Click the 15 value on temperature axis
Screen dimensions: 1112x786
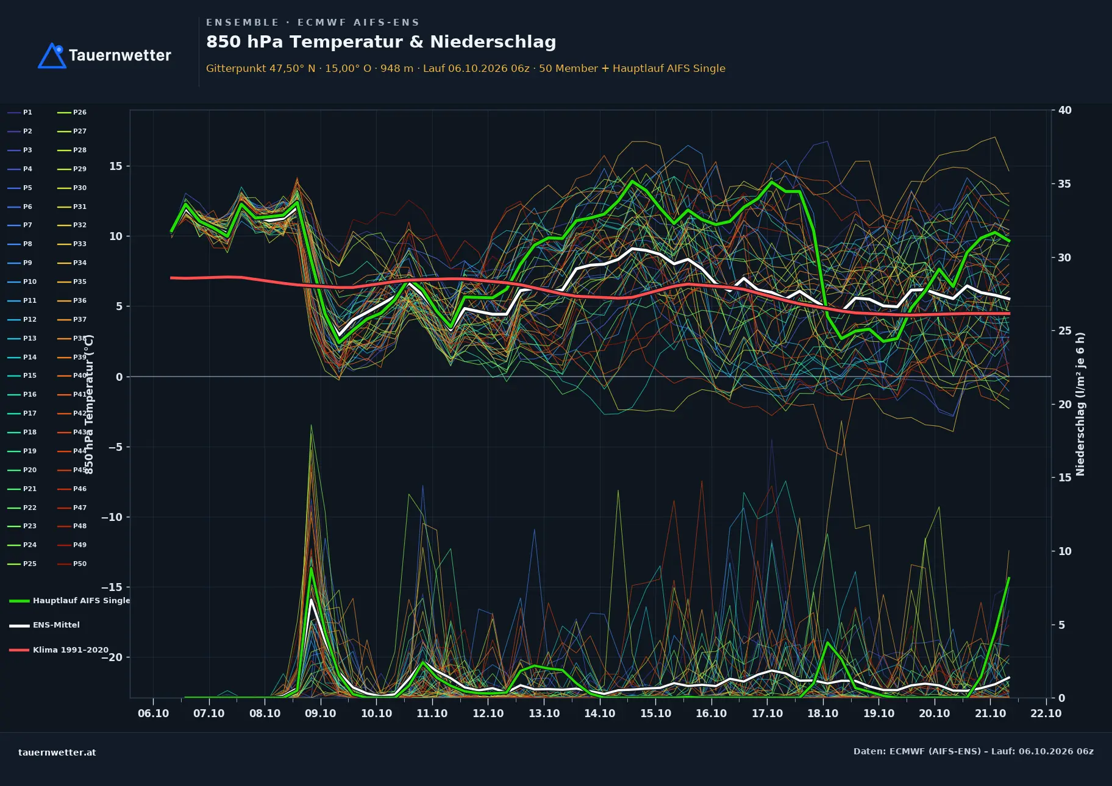coord(116,166)
